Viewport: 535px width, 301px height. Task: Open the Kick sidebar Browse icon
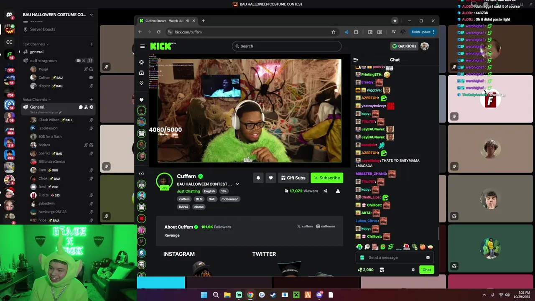click(x=141, y=73)
